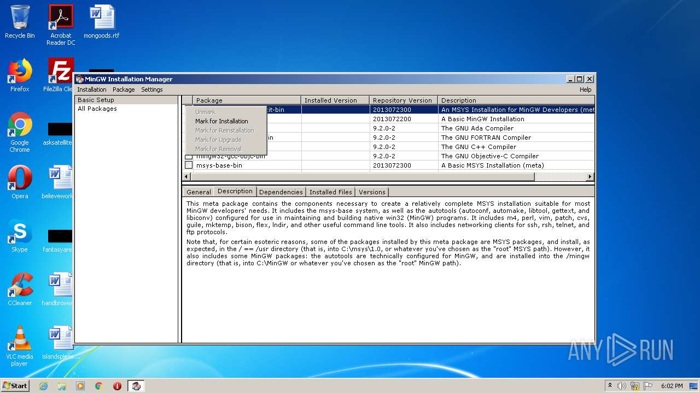Click the package list scroll-right arrow

(x=590, y=177)
